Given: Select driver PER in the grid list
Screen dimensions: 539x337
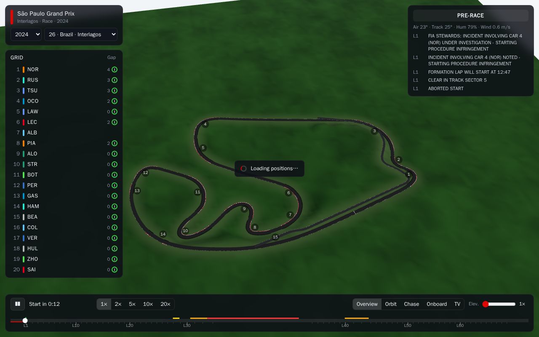Looking at the screenshot, I should pyautogui.click(x=64, y=185).
